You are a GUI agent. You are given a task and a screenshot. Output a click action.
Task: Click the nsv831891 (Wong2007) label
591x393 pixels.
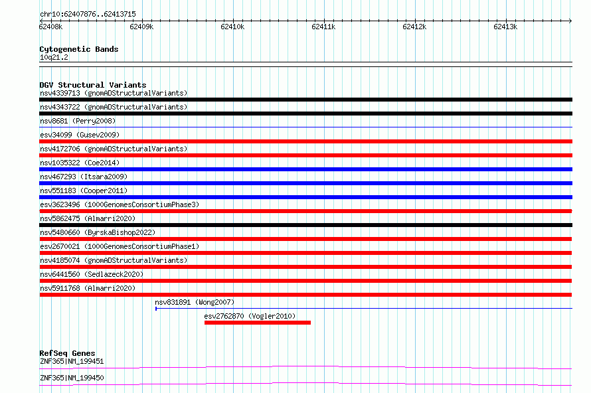point(195,302)
